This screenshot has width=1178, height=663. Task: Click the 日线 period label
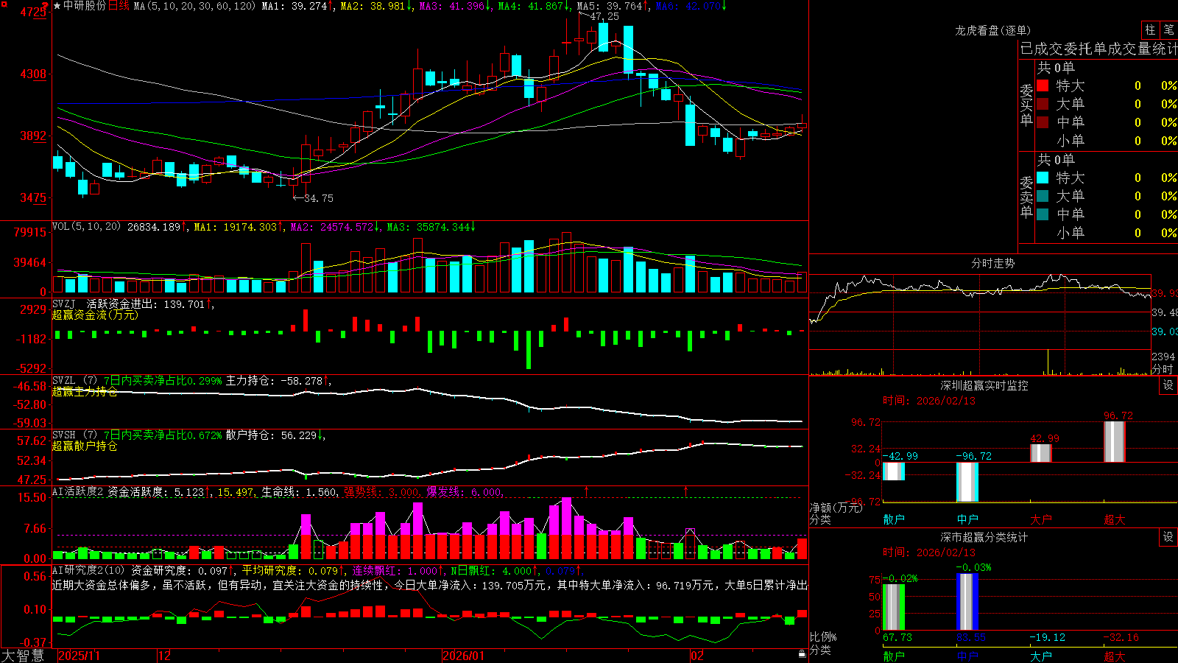pos(119,6)
